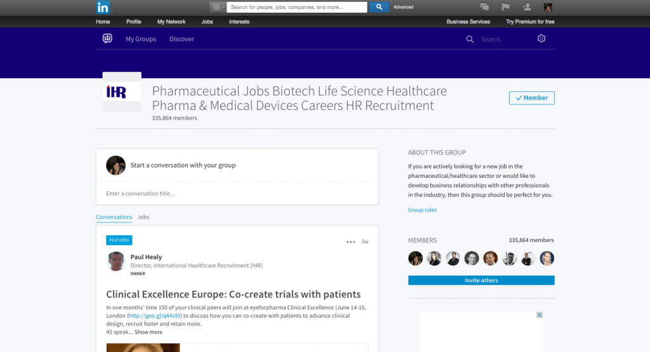Select the My Groups tab
The height and width of the screenshot is (352, 650).
[x=141, y=39]
